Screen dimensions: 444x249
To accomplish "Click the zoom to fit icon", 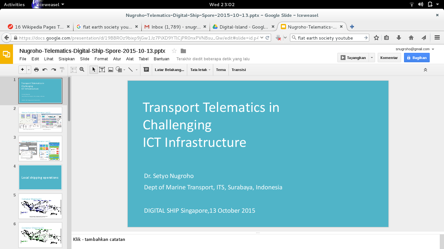I will [73, 70].
